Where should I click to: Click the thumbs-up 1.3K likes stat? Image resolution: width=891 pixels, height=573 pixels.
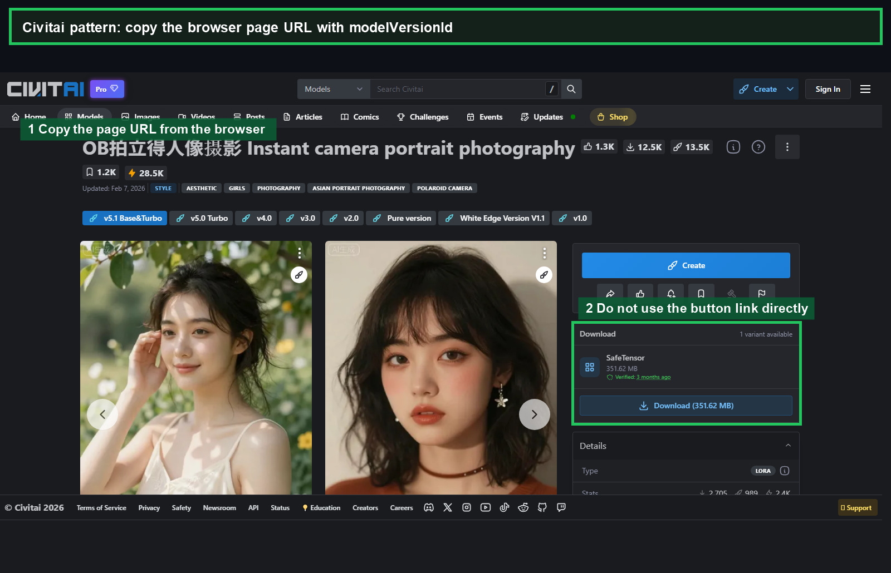(x=599, y=147)
